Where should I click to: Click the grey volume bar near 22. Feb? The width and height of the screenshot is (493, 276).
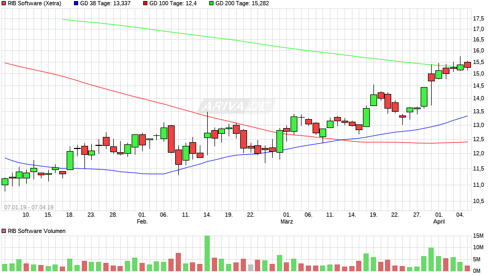pyautogui.click(x=250, y=268)
